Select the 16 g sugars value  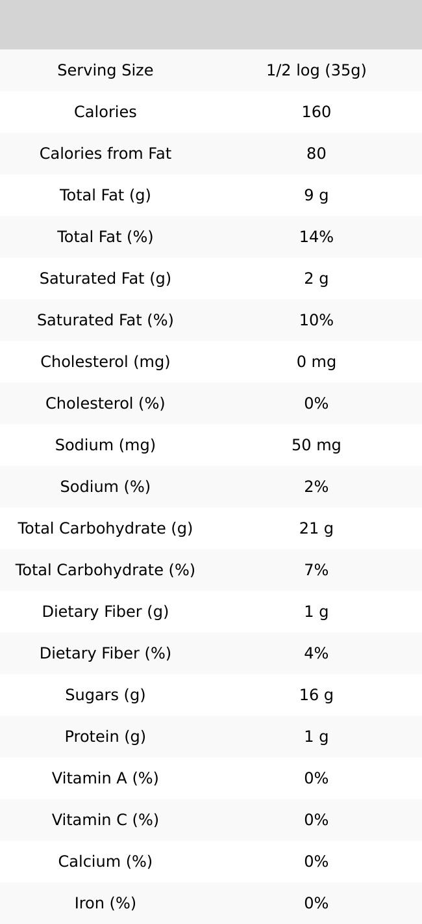pos(316,695)
